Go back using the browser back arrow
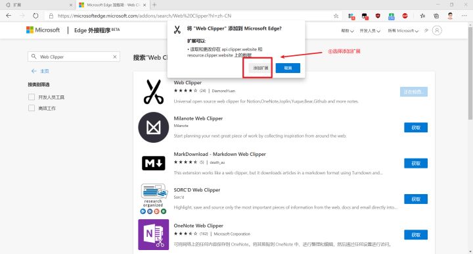The width and height of the screenshot is (473, 254). pos(9,16)
